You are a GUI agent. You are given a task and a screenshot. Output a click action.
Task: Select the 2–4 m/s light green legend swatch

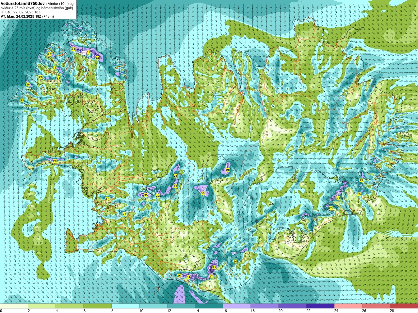pyautogui.click(x=42, y=306)
